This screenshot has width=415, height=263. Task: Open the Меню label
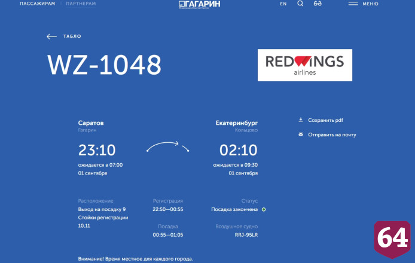point(370,4)
